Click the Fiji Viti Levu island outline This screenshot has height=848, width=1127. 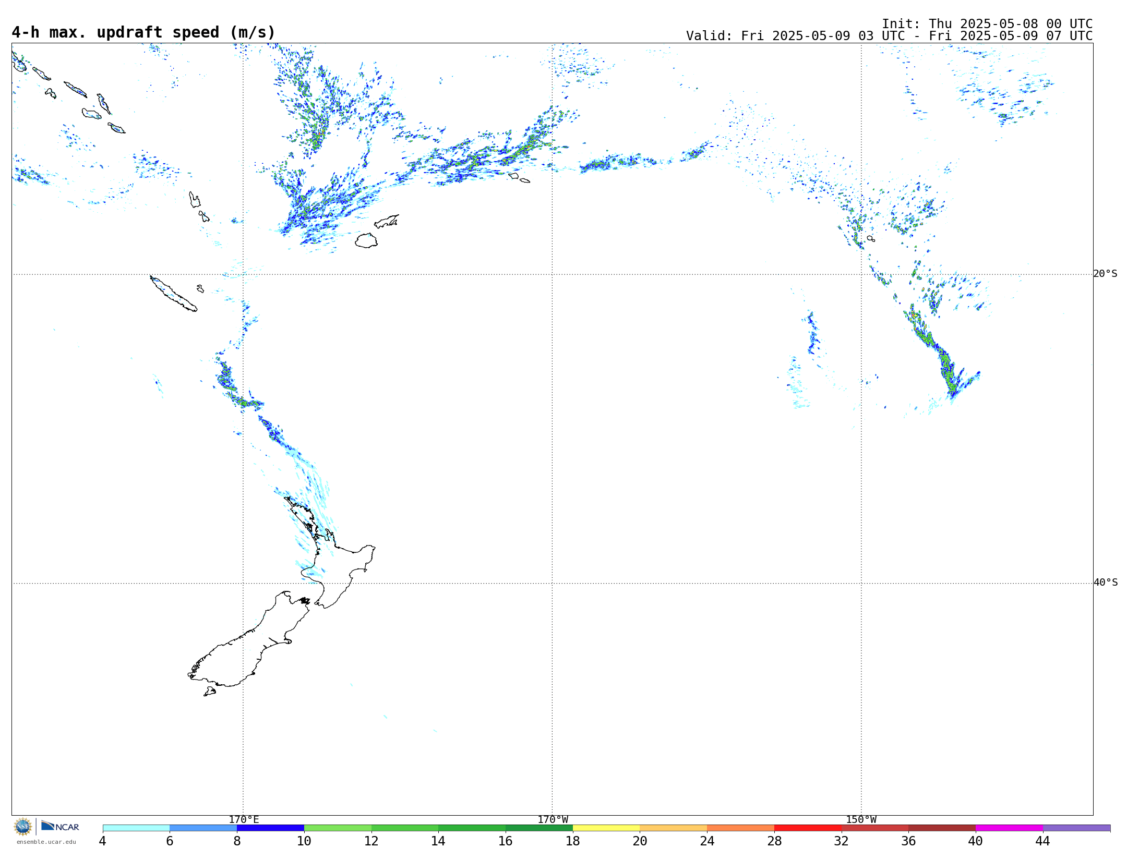tap(366, 240)
